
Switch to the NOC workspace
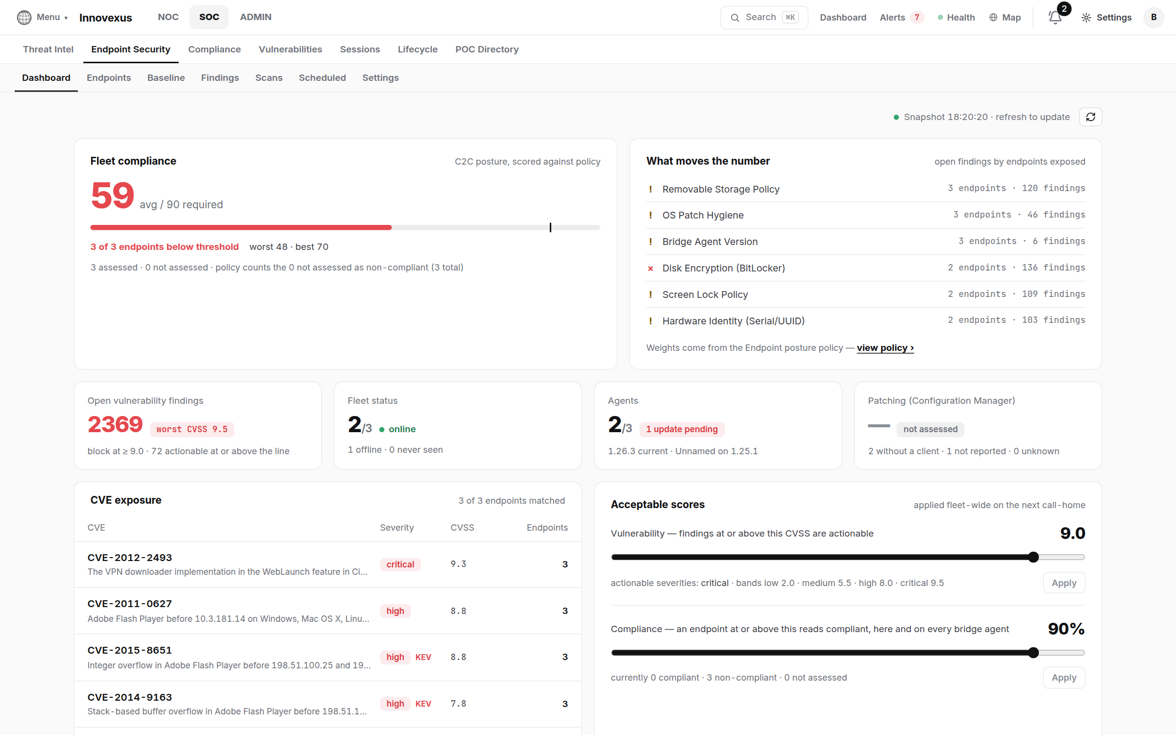(x=168, y=17)
